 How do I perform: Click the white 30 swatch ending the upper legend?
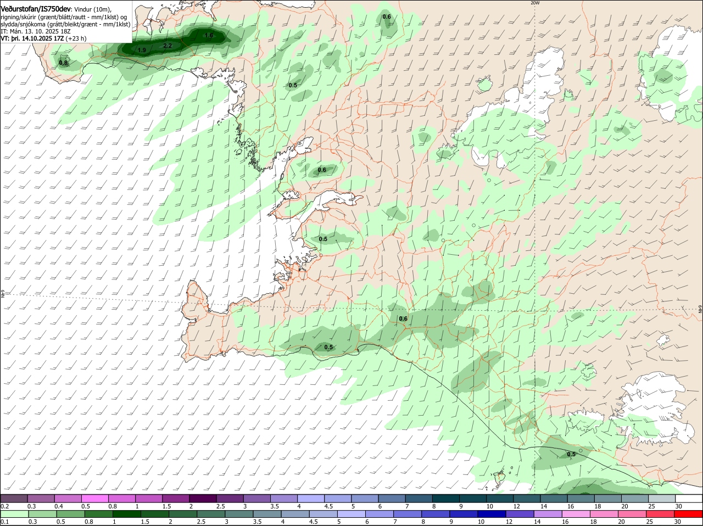pos(688,498)
